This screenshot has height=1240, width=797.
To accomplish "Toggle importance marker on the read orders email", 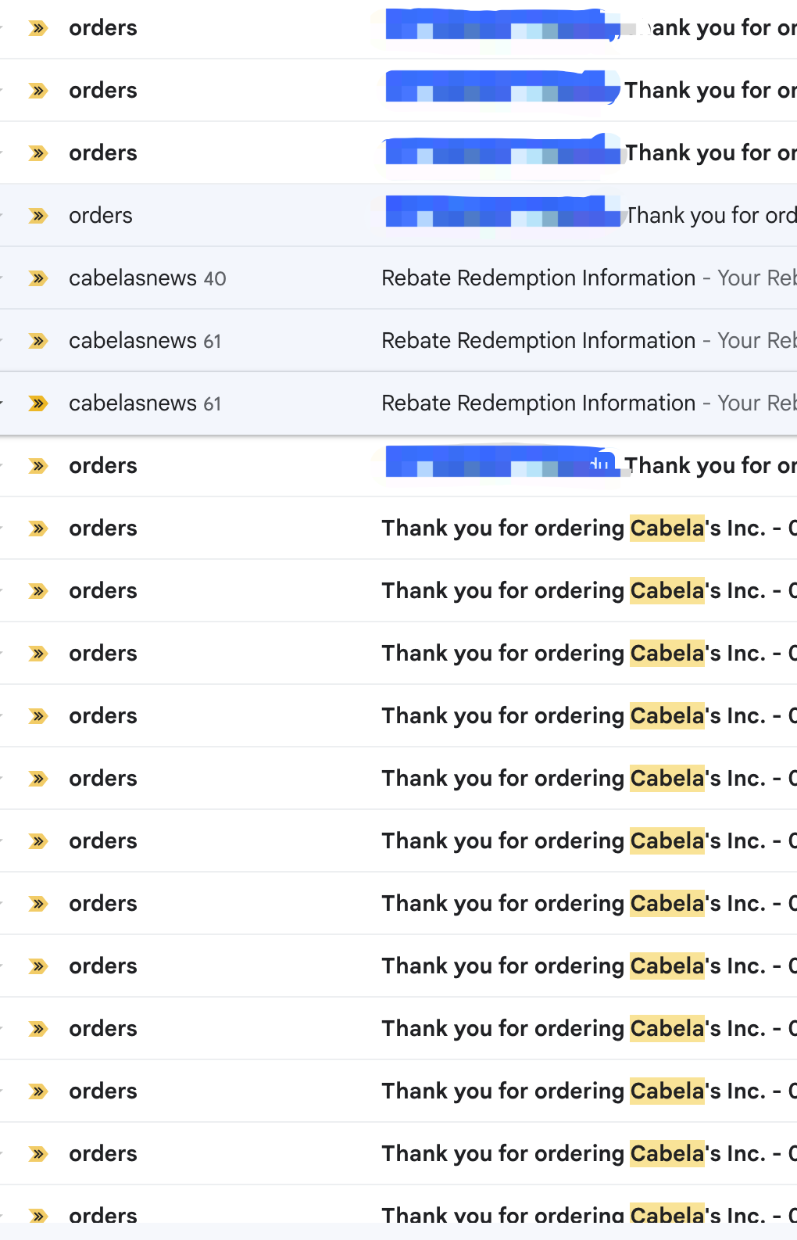I will (38, 216).
